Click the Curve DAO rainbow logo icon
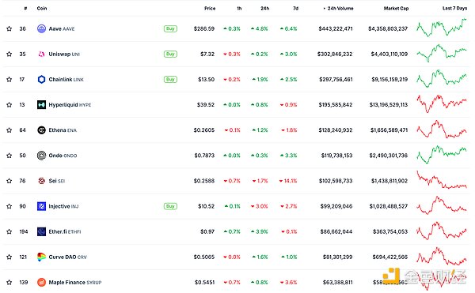The width and height of the screenshot is (475, 293). (41, 257)
